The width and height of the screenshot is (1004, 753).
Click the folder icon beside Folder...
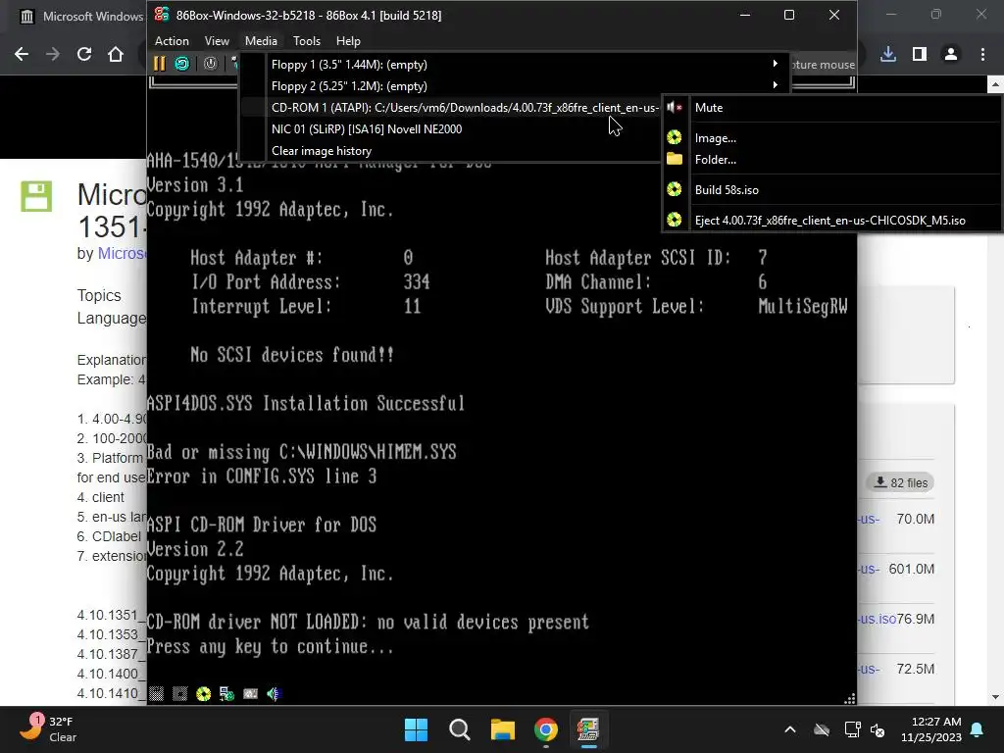[675, 159]
